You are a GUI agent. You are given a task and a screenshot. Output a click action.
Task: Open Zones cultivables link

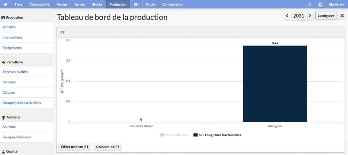pyautogui.click(x=26, y=72)
